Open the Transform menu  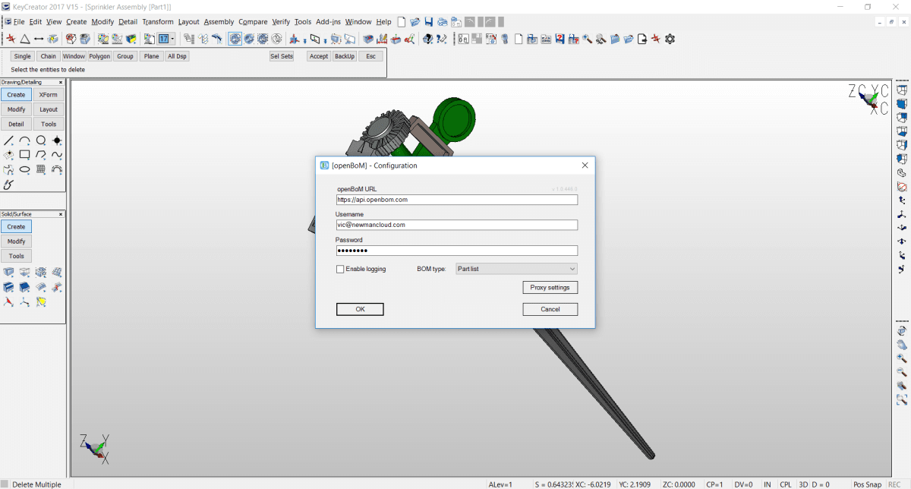pyautogui.click(x=157, y=22)
